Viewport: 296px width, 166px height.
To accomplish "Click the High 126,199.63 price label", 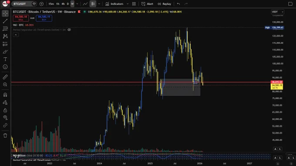I will click(274, 27).
